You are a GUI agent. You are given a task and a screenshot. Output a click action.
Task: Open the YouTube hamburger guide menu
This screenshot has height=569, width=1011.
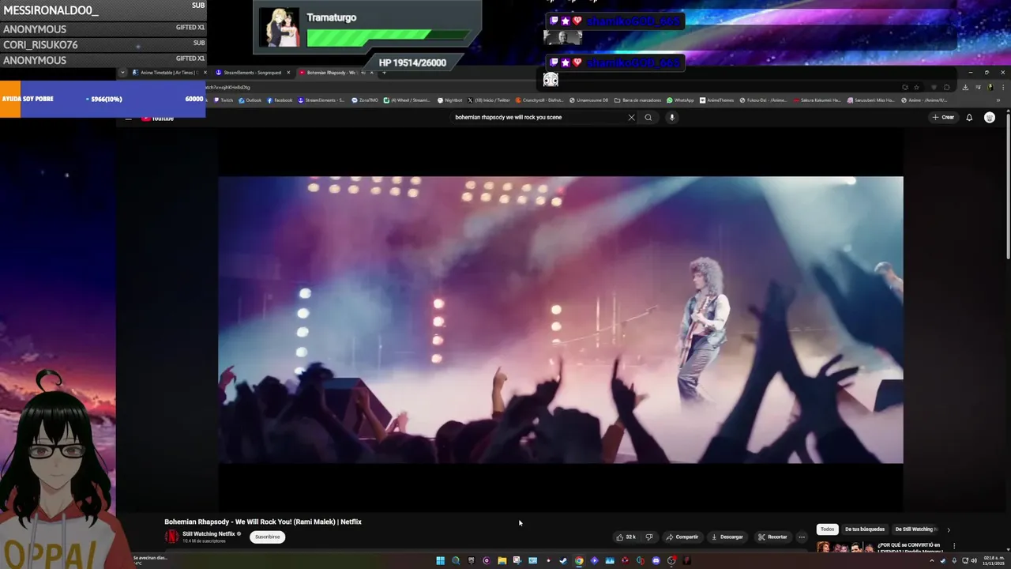128,119
